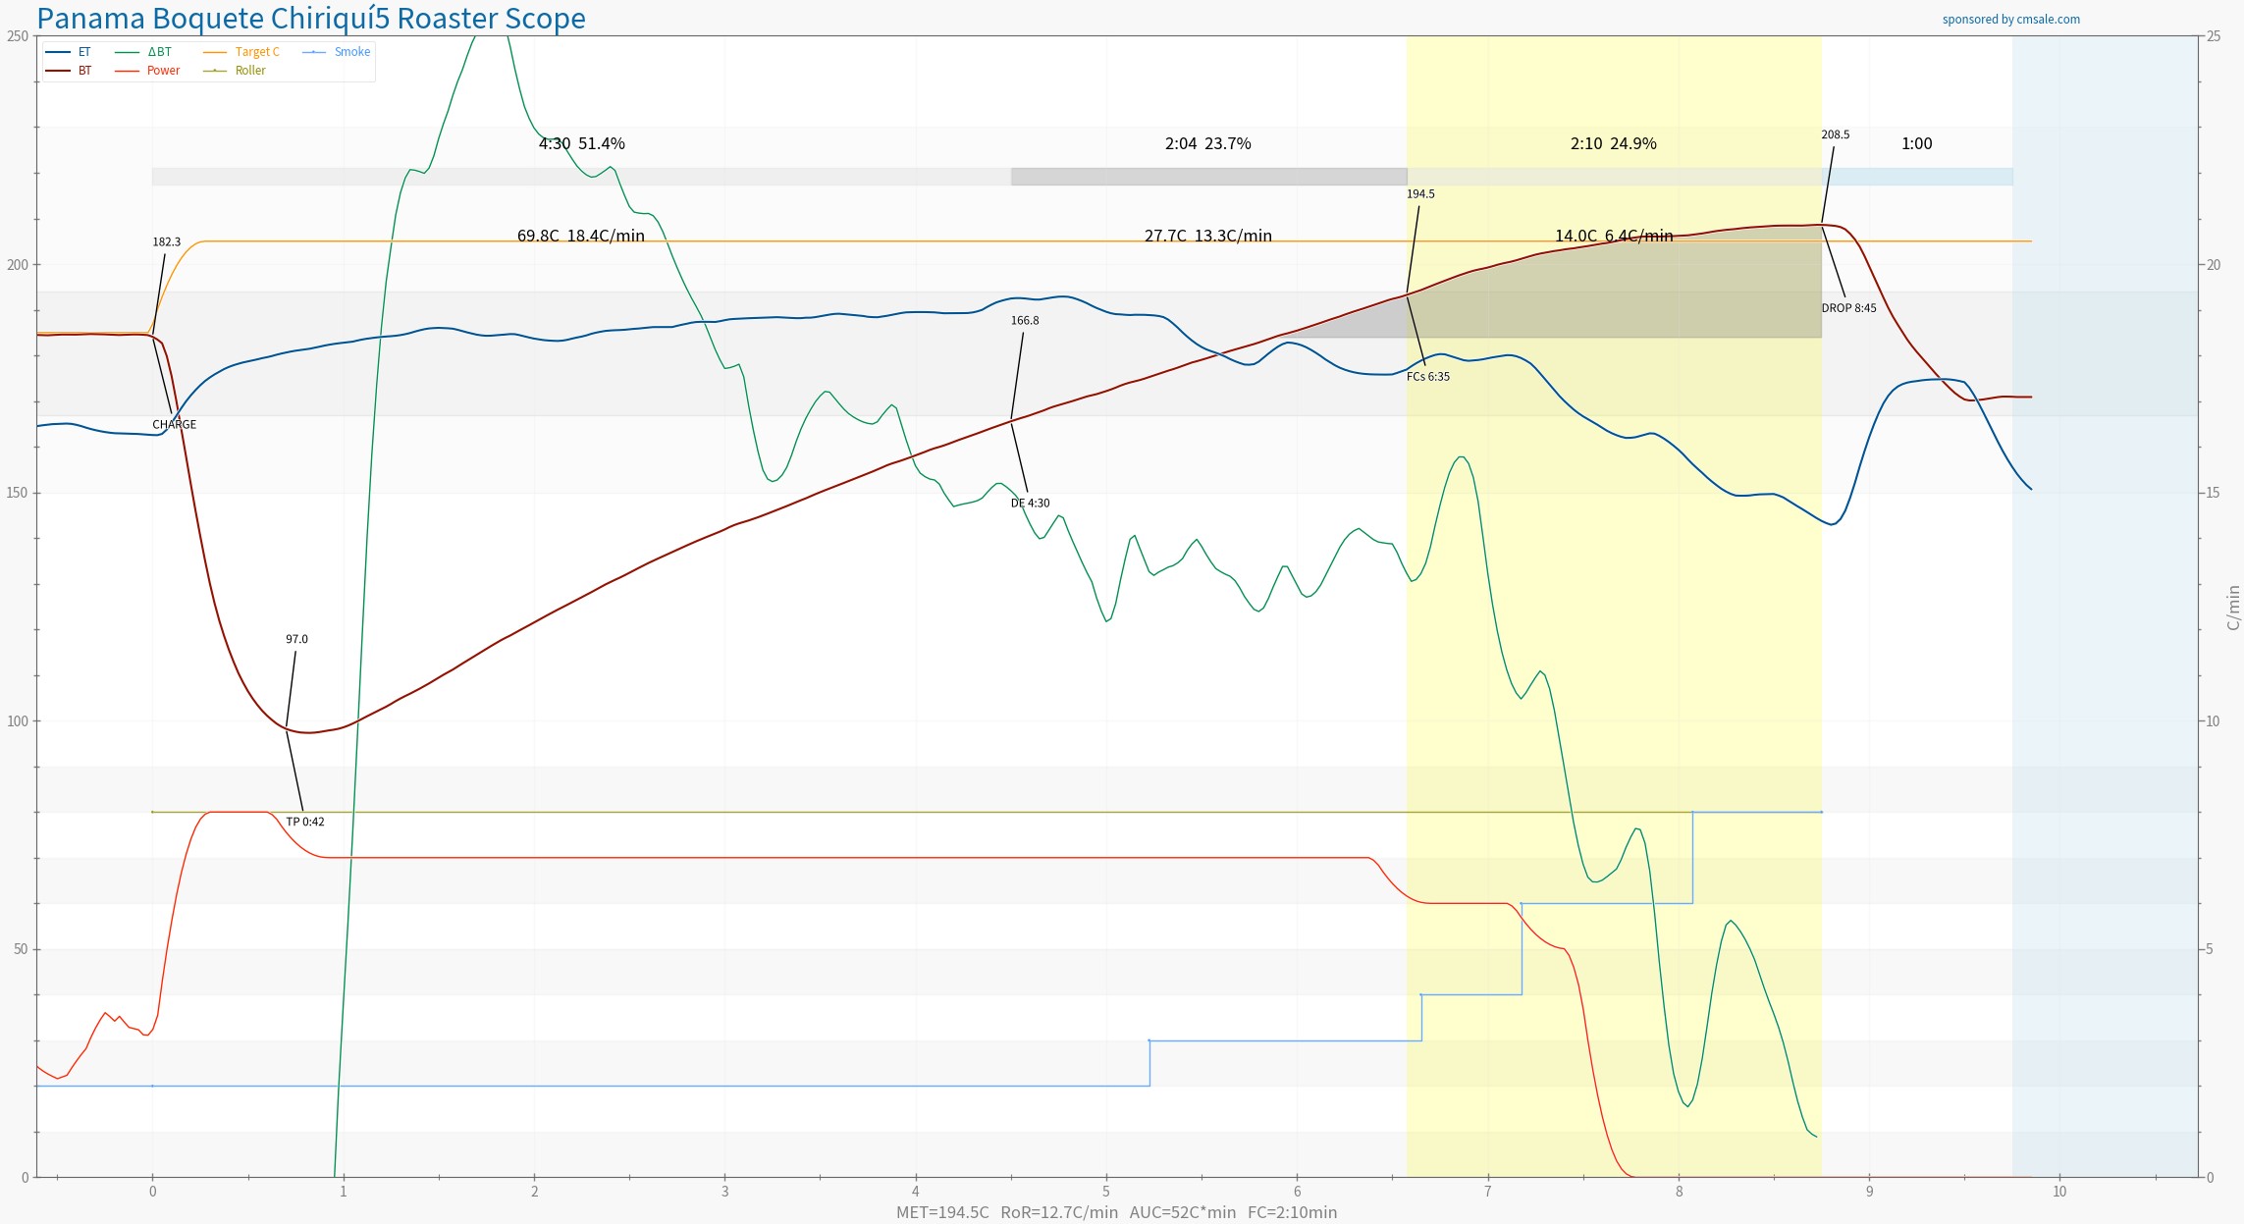Select the CHARGE event annotation
This screenshot has height=1224, width=2244.
(x=174, y=425)
